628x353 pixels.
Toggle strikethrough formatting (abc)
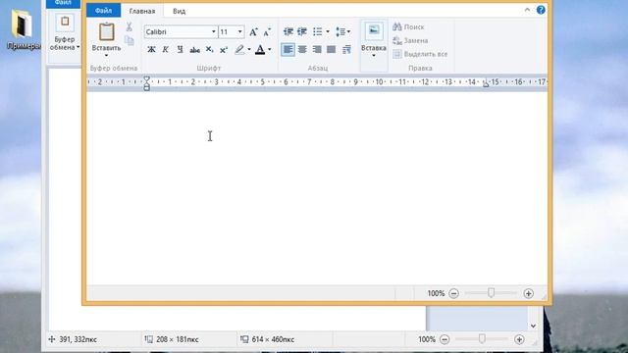[194, 50]
